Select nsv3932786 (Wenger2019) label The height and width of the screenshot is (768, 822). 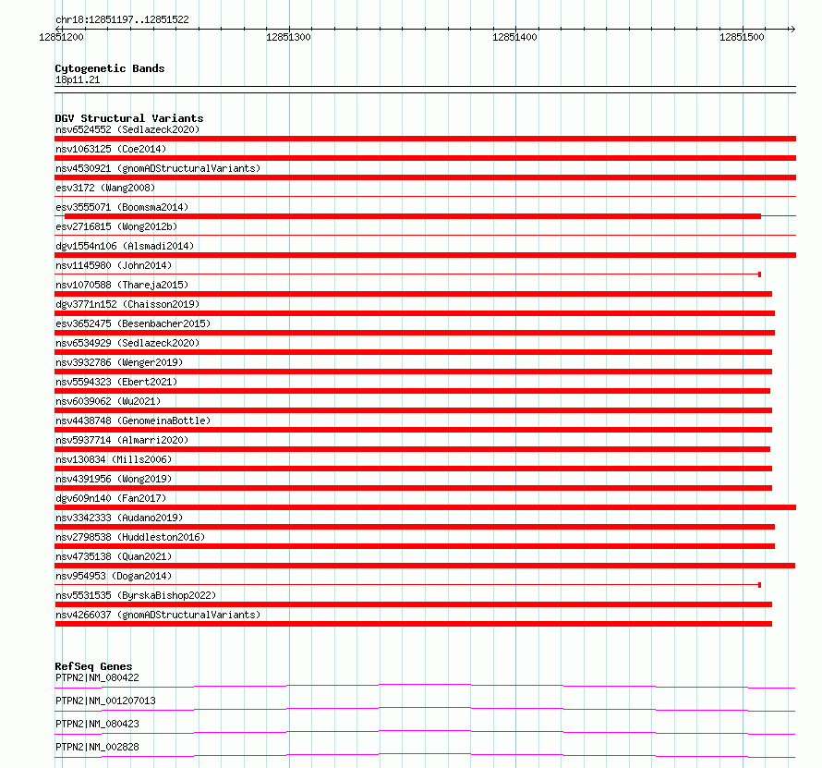[119, 362]
